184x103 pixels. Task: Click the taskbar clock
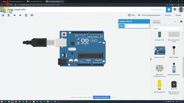(x=177, y=102)
